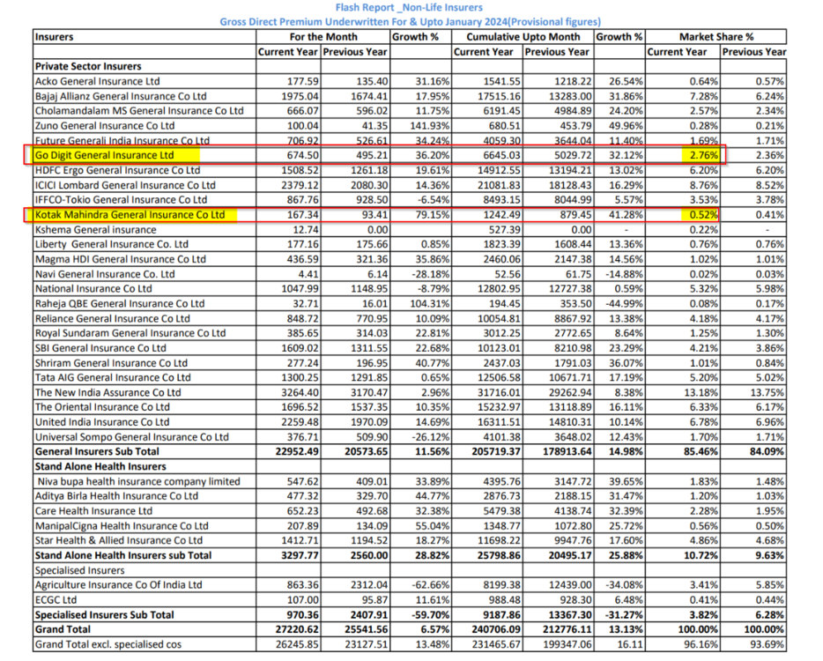Viewport: 823px width, 661px height.
Task: Click 'Navi General Insurance Co. Ltd'
Action: (x=105, y=274)
